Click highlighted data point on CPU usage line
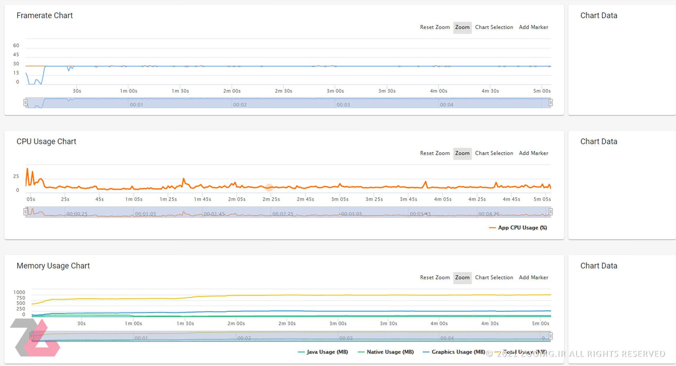676x366 pixels. 269,187
